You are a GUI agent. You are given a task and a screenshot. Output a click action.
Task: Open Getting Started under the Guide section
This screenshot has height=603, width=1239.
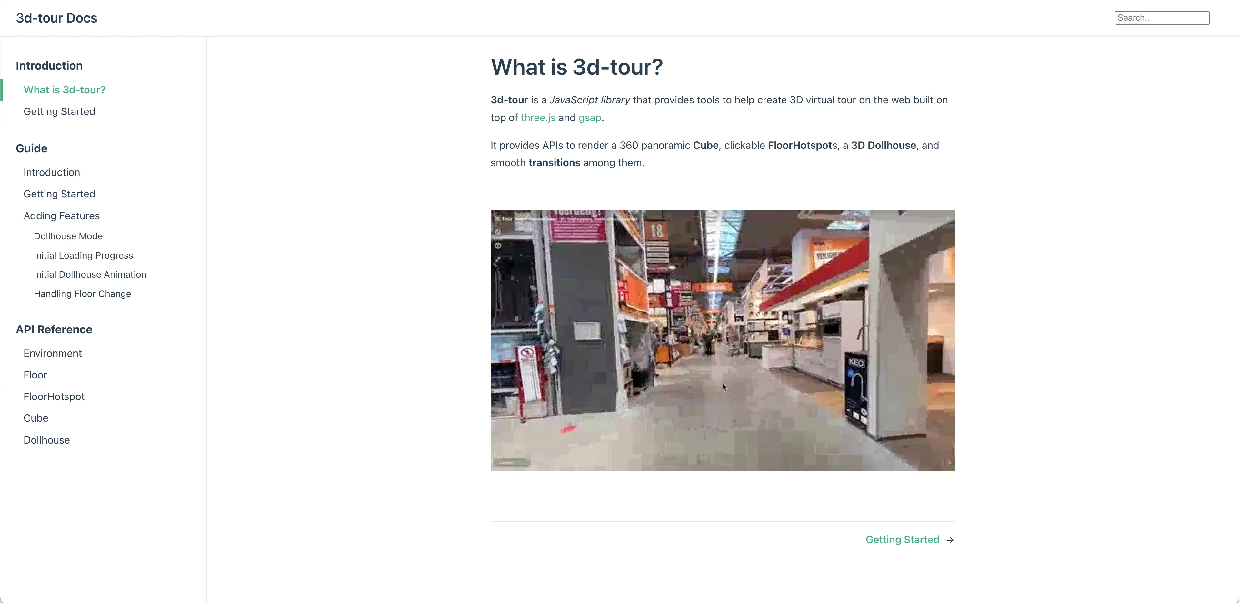(x=59, y=194)
